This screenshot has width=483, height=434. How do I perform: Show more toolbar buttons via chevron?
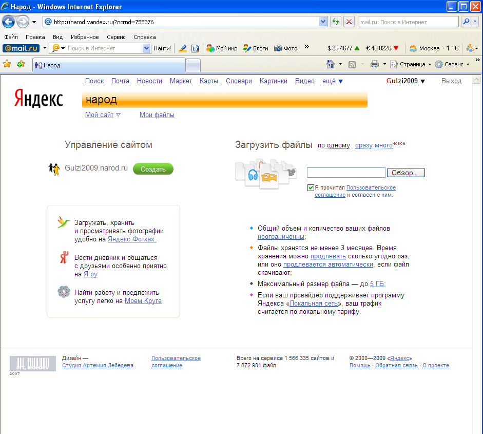coord(306,47)
